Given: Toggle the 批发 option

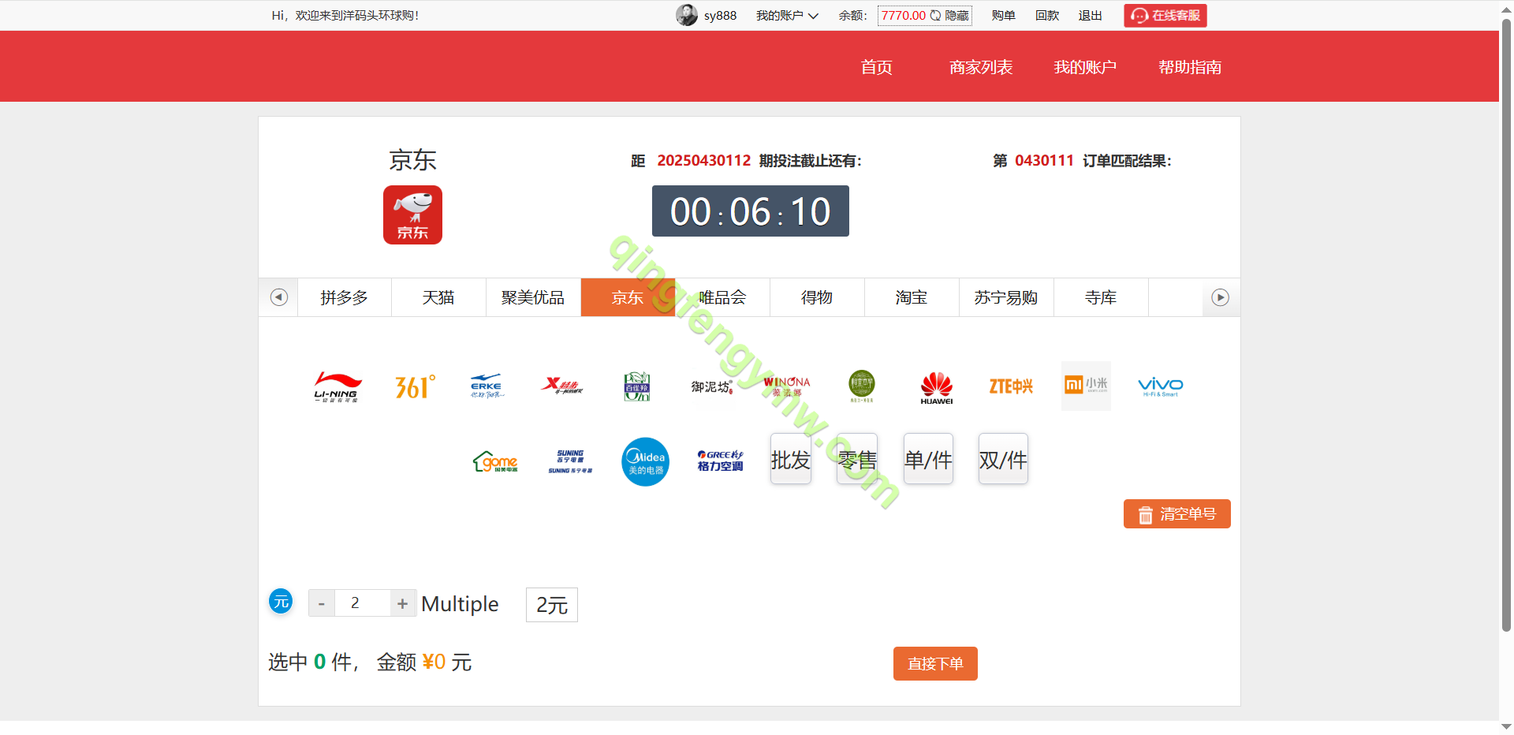Looking at the screenshot, I should point(790,460).
